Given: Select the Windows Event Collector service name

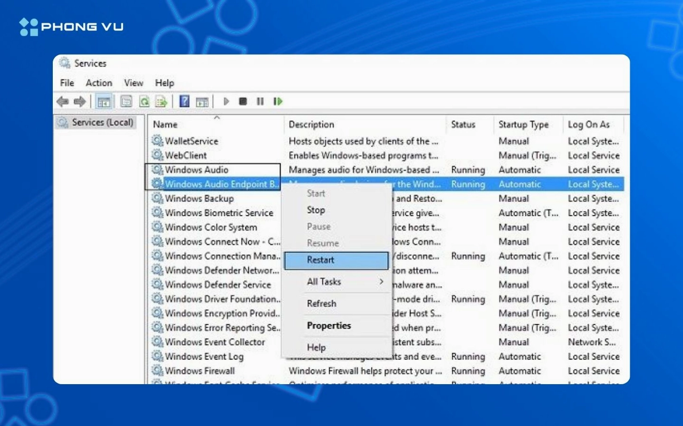Looking at the screenshot, I should pyautogui.click(x=215, y=342).
